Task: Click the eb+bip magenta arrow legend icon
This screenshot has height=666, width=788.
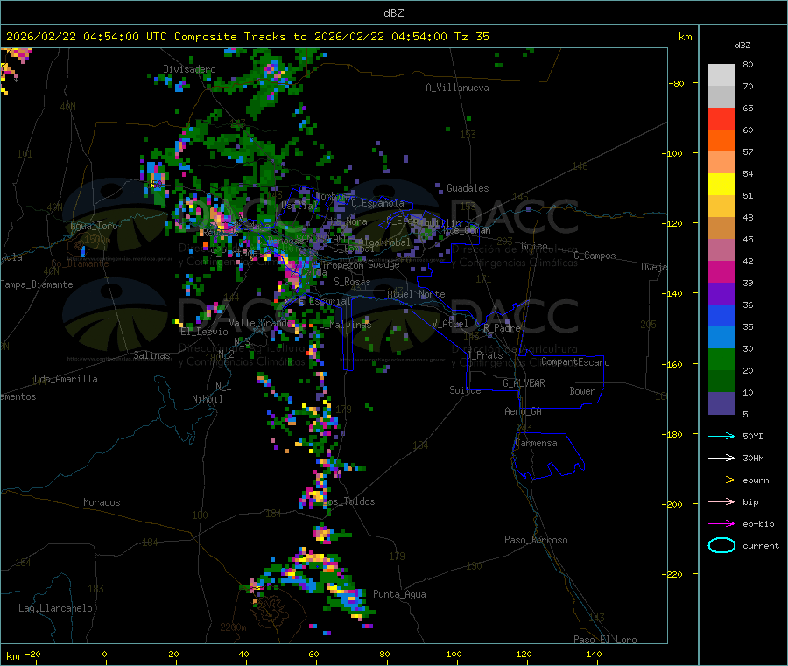Action: (x=721, y=524)
